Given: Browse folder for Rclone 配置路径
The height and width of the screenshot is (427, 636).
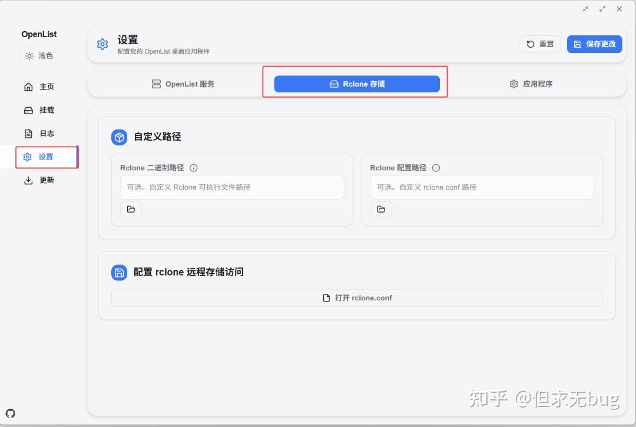Looking at the screenshot, I should point(381,209).
